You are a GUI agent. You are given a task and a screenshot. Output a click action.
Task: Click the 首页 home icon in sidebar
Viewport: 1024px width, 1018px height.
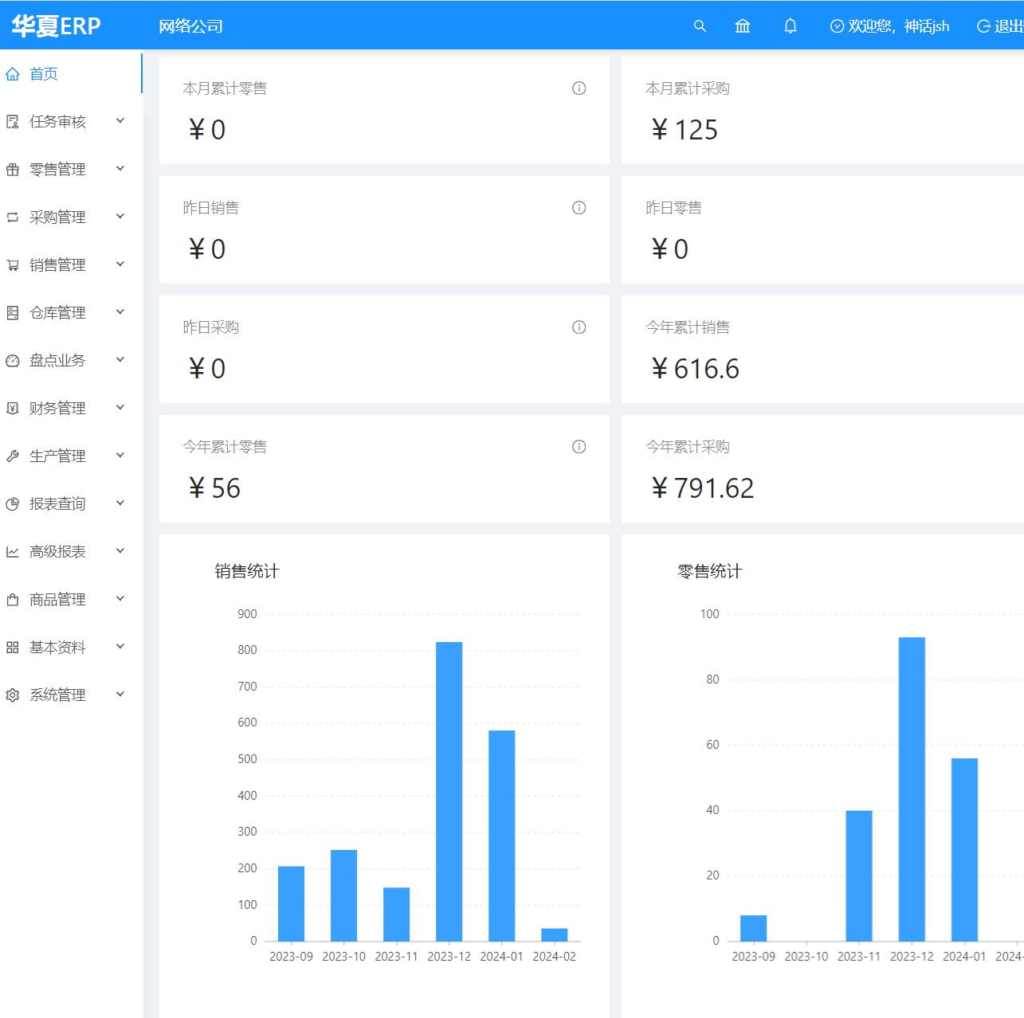[13, 74]
